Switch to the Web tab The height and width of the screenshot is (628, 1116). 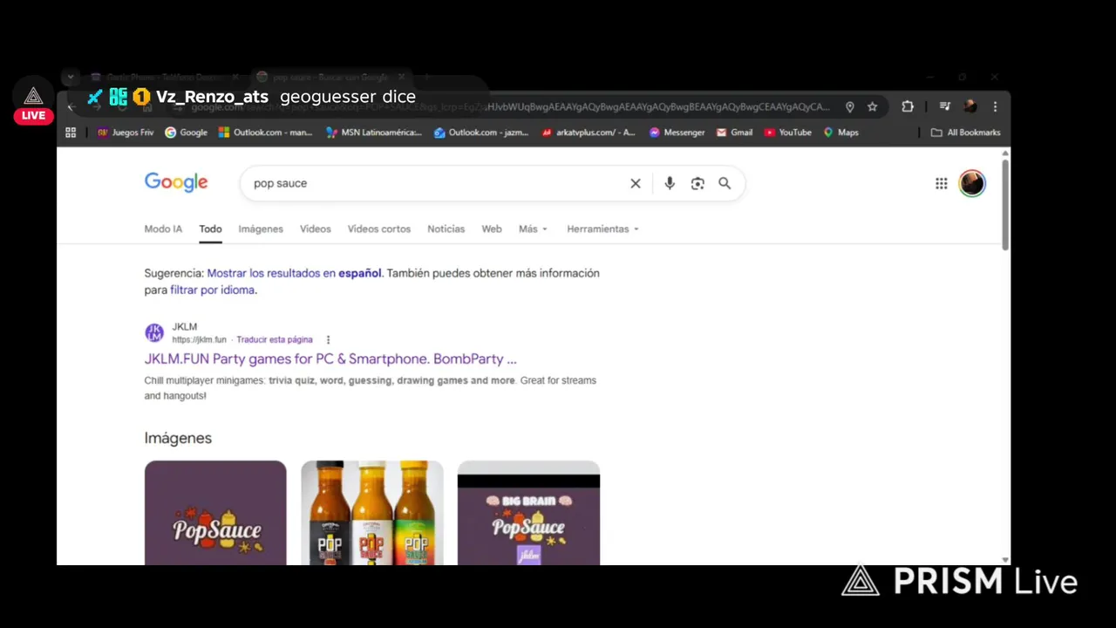492,229
